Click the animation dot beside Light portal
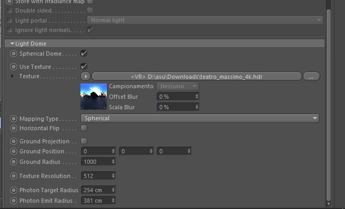The width and height of the screenshot is (345, 209). click(x=9, y=20)
